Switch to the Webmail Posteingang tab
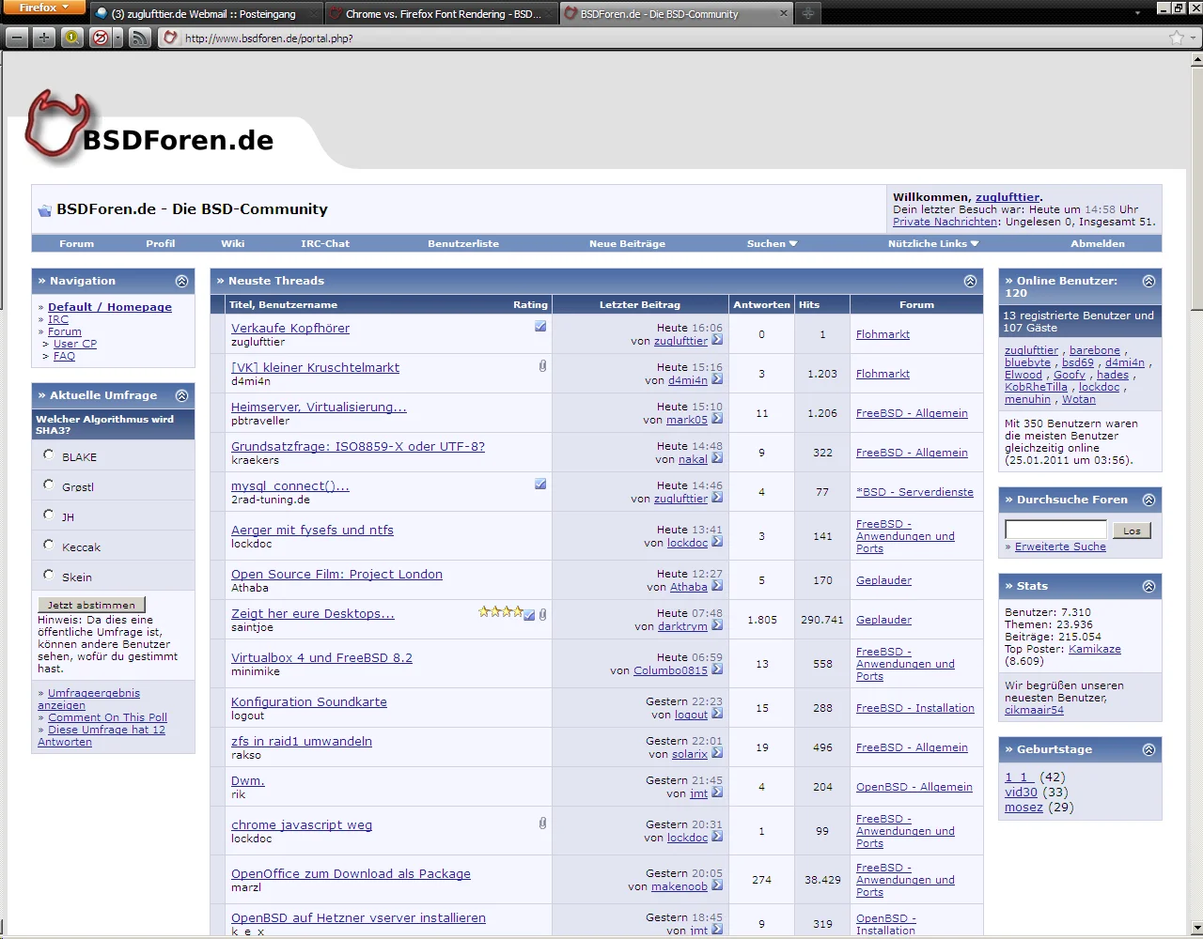The height and width of the screenshot is (939, 1203). coord(203,14)
